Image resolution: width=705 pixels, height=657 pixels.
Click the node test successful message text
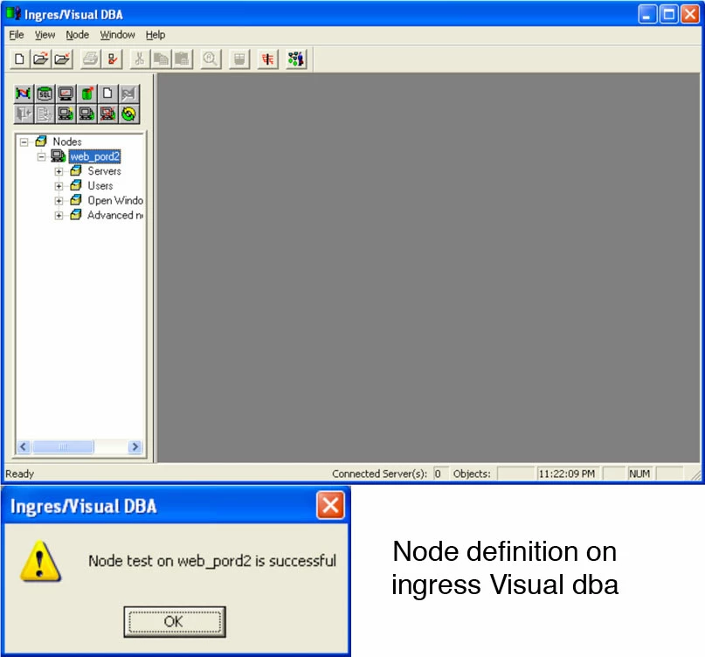click(x=212, y=561)
